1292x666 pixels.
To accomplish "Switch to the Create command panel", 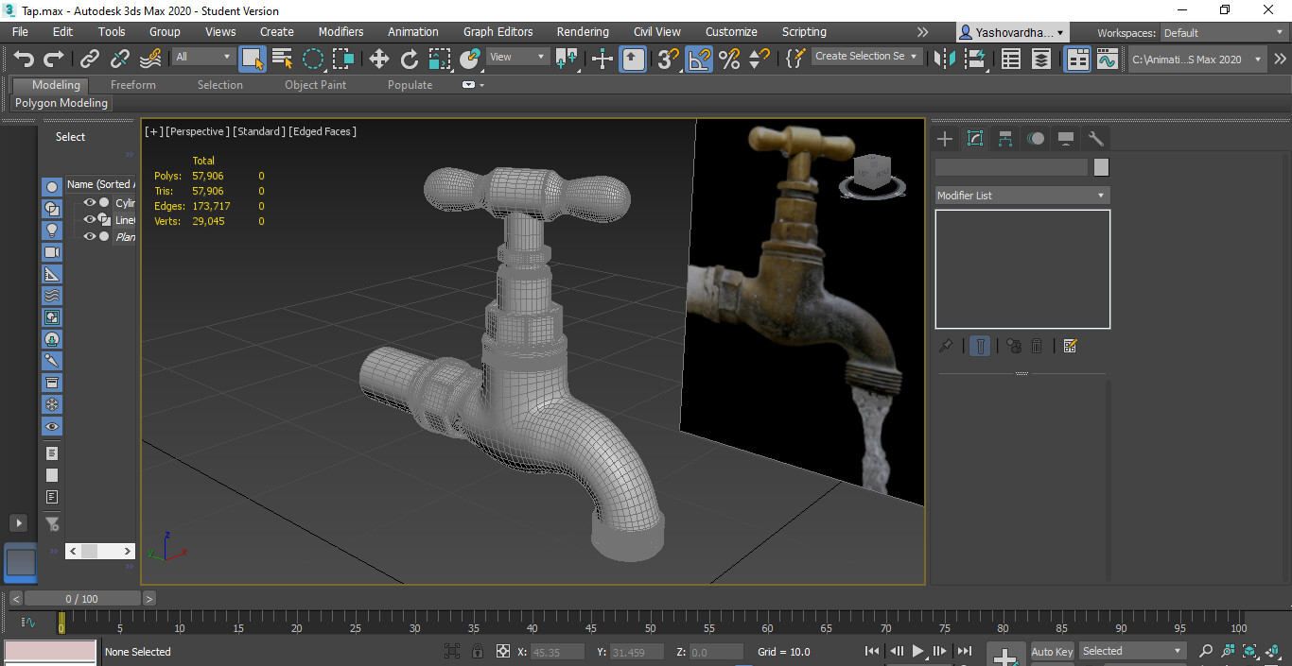I will point(943,138).
